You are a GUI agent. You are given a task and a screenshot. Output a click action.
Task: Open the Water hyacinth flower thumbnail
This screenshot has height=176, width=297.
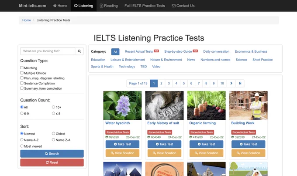(122, 105)
